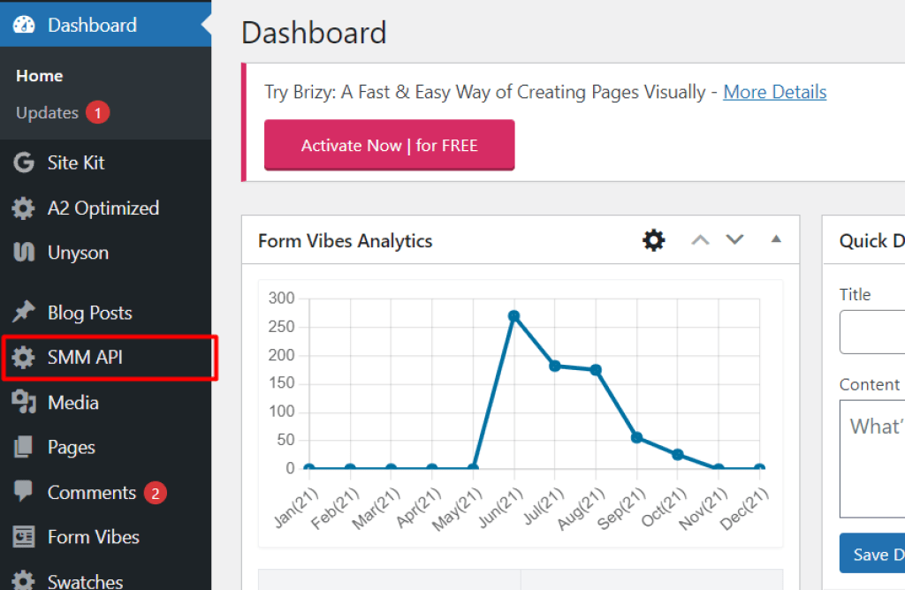The height and width of the screenshot is (590, 905).
Task: Click the Site Kit Google icon
Action: pyautogui.click(x=24, y=163)
